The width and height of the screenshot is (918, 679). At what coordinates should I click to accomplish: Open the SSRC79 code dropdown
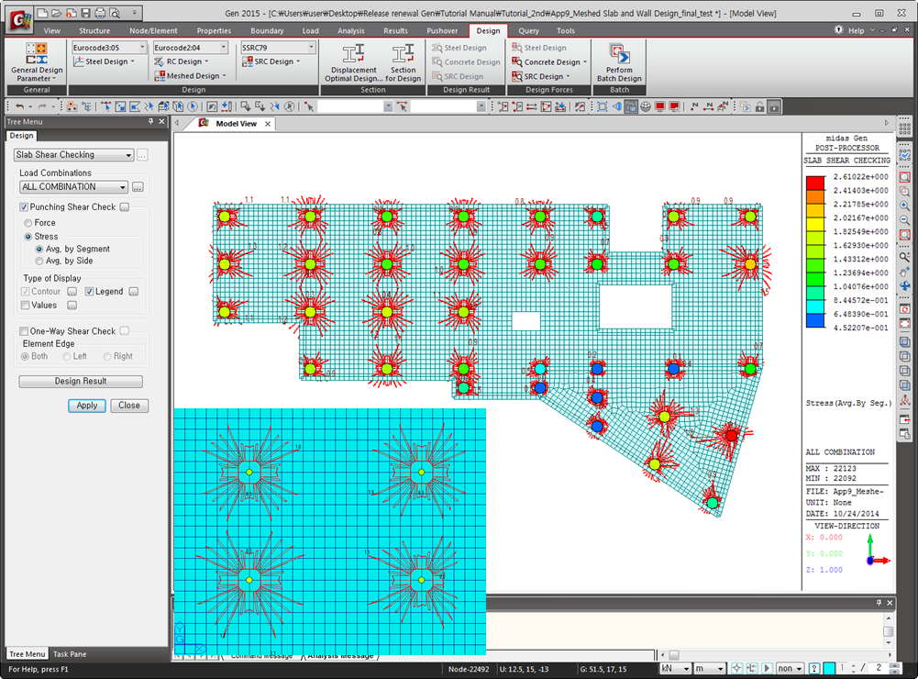278,48
